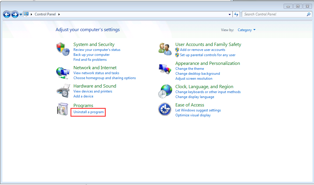Open View network status and tasks
This screenshot has height=185, width=314.
click(96, 73)
